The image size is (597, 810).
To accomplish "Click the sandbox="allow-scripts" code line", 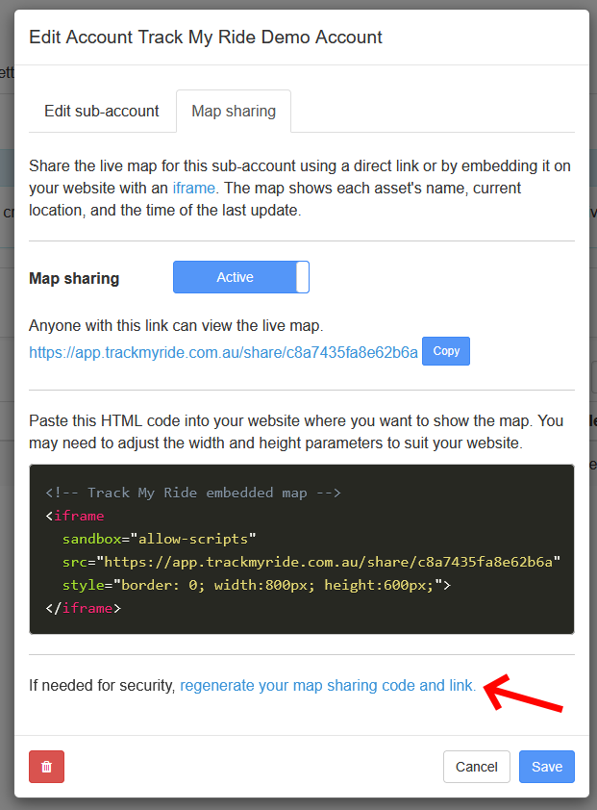I will pyautogui.click(x=159, y=539).
